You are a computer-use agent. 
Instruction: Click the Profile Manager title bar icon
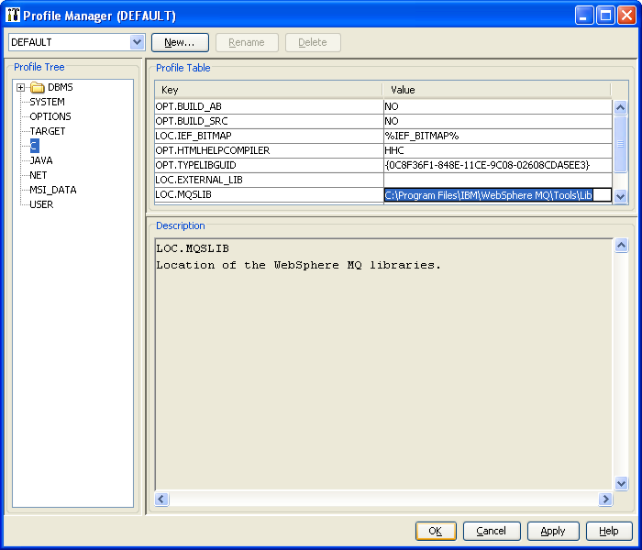(x=13, y=16)
